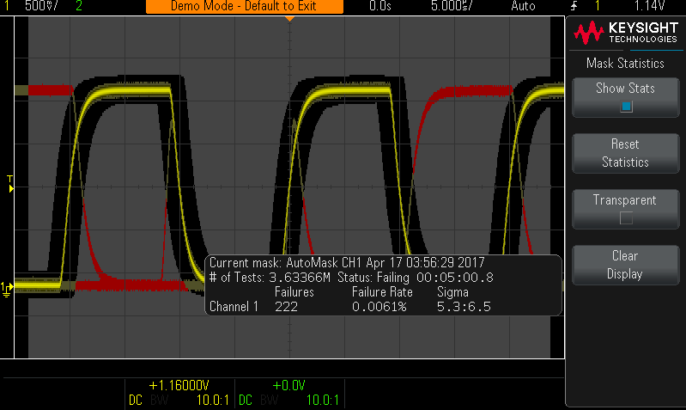The height and width of the screenshot is (410, 686).
Task: Click the orange trigger position triangle
Action: (289, 18)
